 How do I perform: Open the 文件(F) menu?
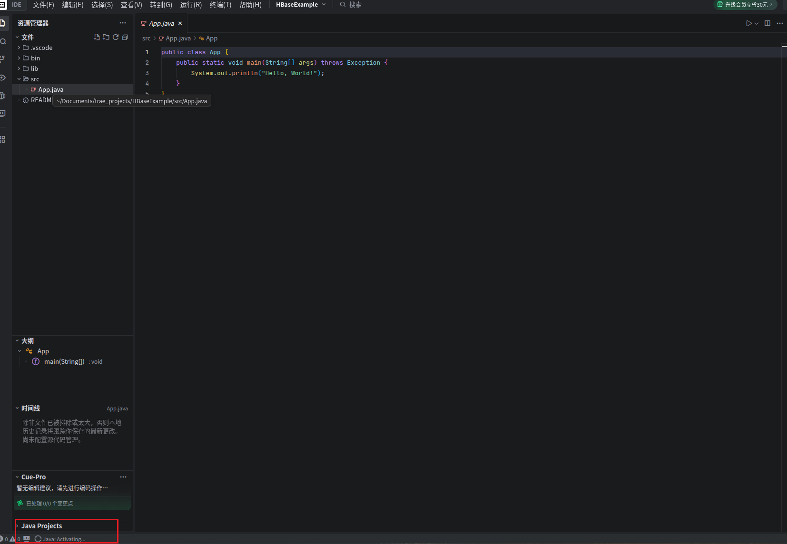tap(43, 5)
